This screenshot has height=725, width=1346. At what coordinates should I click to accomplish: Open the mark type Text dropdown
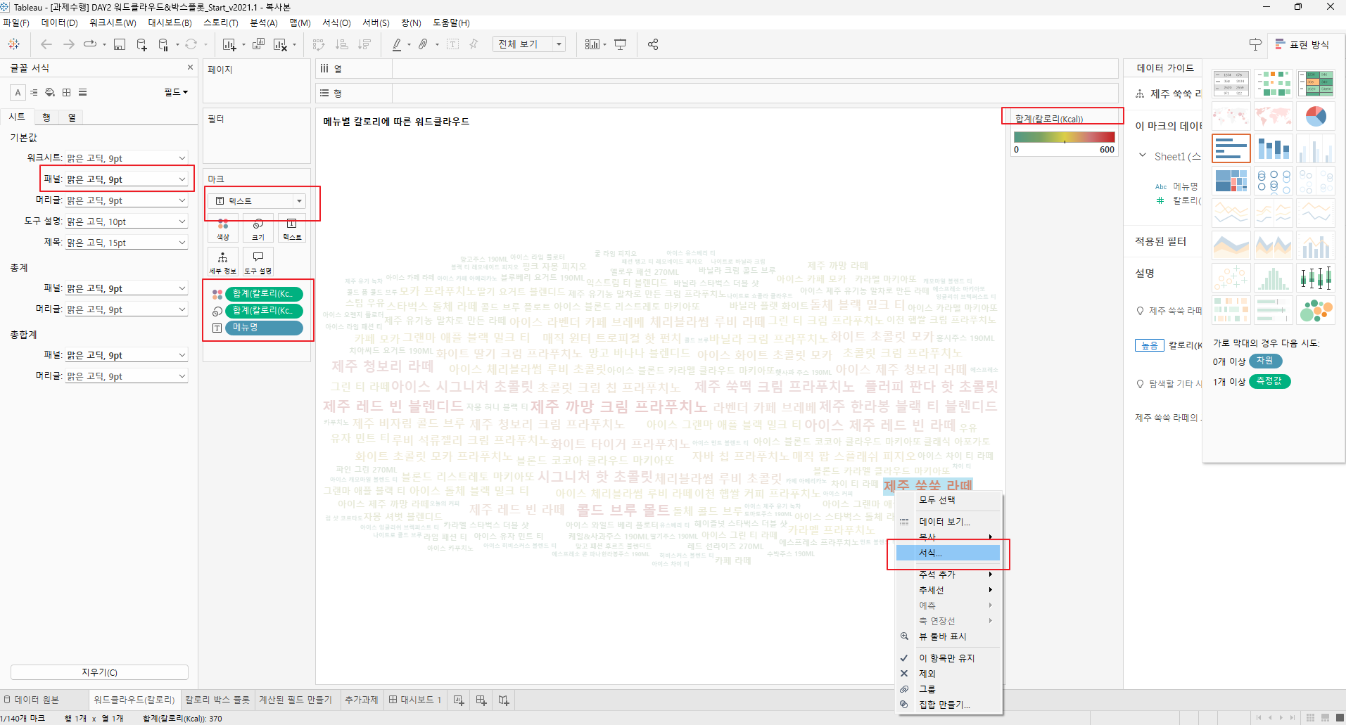[x=257, y=201]
